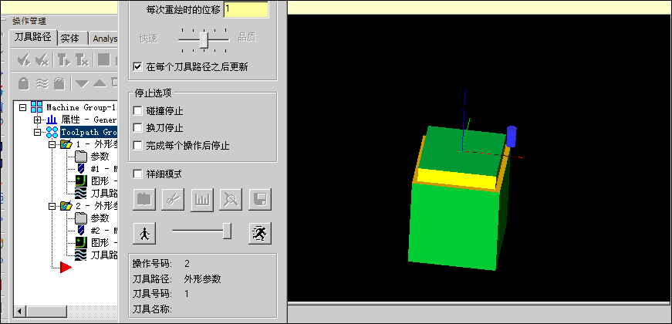Click operation 1 图形 geometry icon
The height and width of the screenshot is (324, 672).
(x=81, y=181)
